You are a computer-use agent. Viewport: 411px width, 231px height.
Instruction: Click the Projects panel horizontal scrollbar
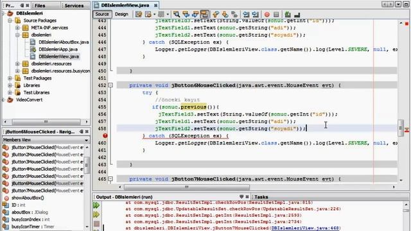(46, 122)
